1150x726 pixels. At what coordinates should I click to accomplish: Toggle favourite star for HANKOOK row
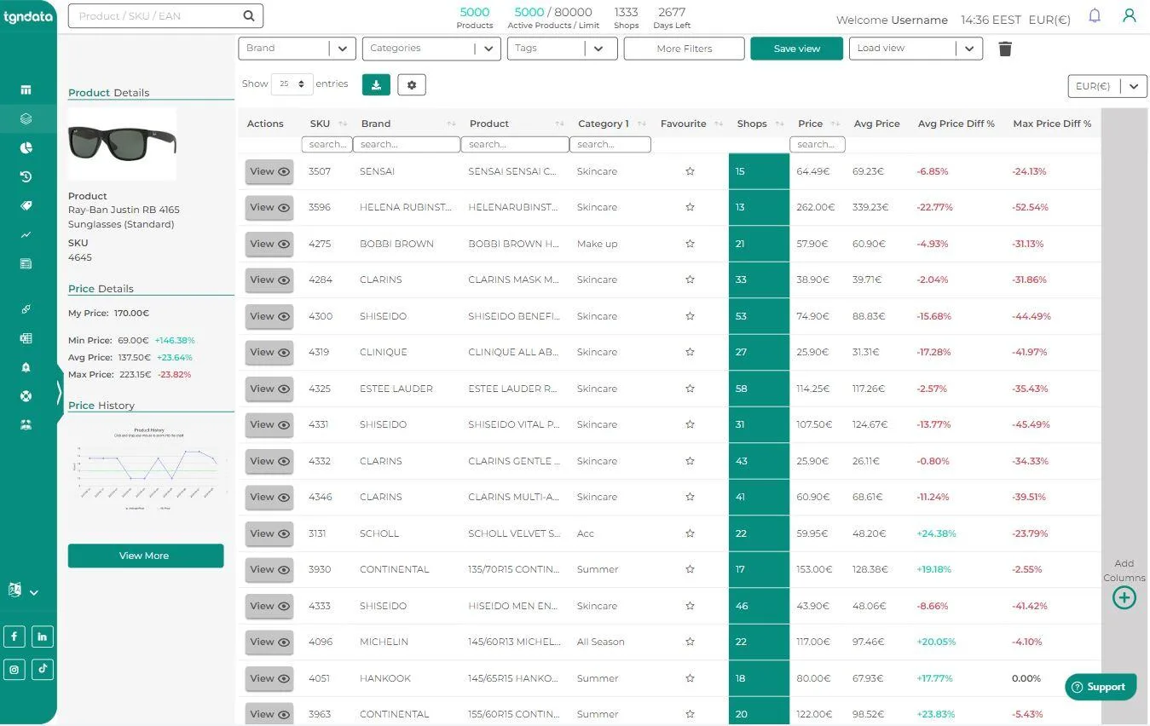click(690, 678)
